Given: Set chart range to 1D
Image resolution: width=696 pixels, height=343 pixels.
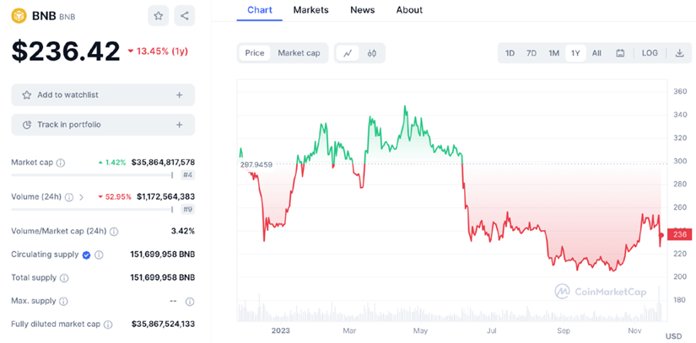Looking at the screenshot, I should [510, 53].
